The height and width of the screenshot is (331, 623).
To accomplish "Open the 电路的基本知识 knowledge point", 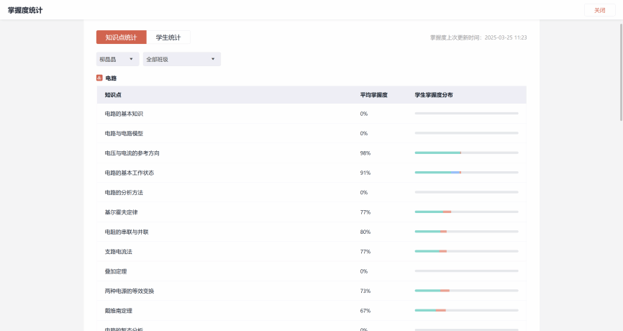I will tap(124, 114).
